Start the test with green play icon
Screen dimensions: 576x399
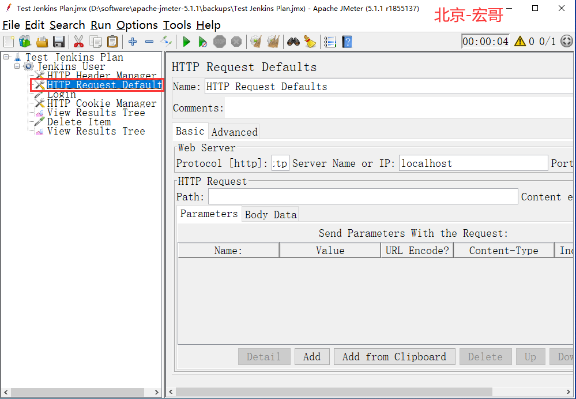coord(186,42)
